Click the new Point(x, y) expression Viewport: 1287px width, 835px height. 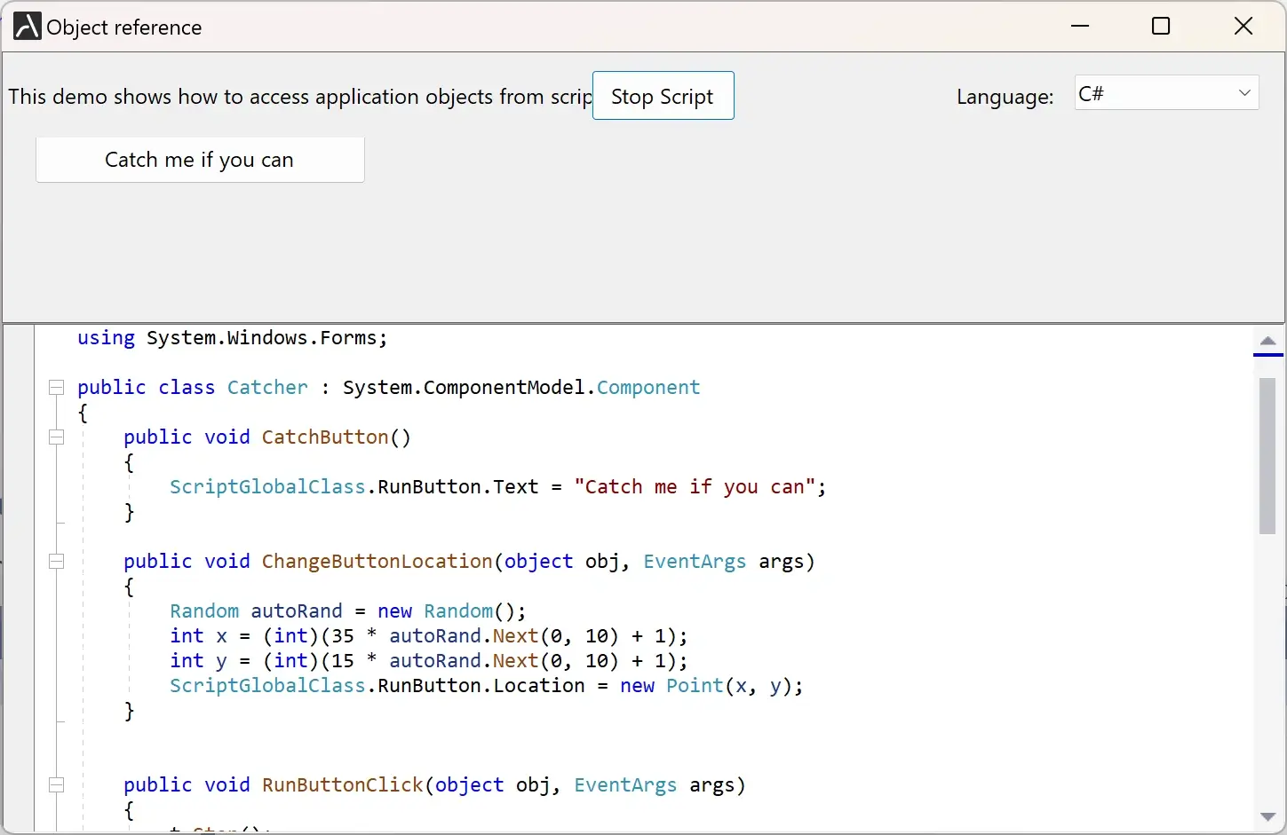click(711, 686)
